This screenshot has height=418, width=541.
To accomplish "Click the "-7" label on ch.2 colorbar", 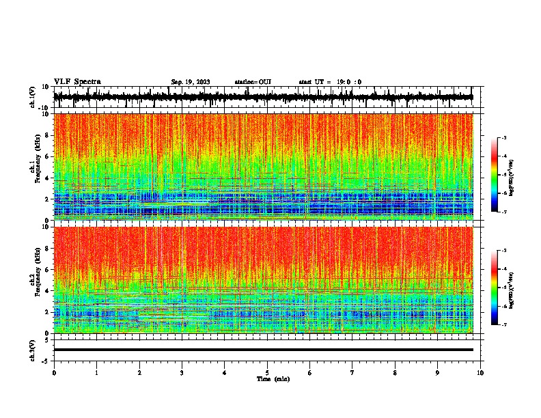I will click(x=504, y=324).
